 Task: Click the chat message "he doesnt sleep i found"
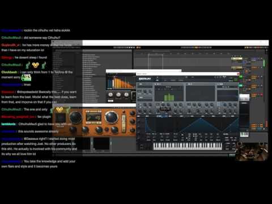point(31,57)
